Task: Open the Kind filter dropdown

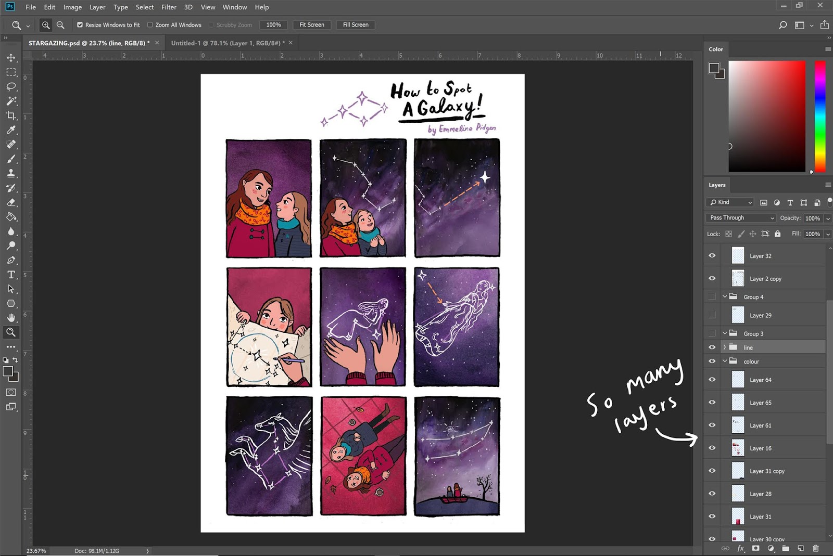Action: (730, 202)
